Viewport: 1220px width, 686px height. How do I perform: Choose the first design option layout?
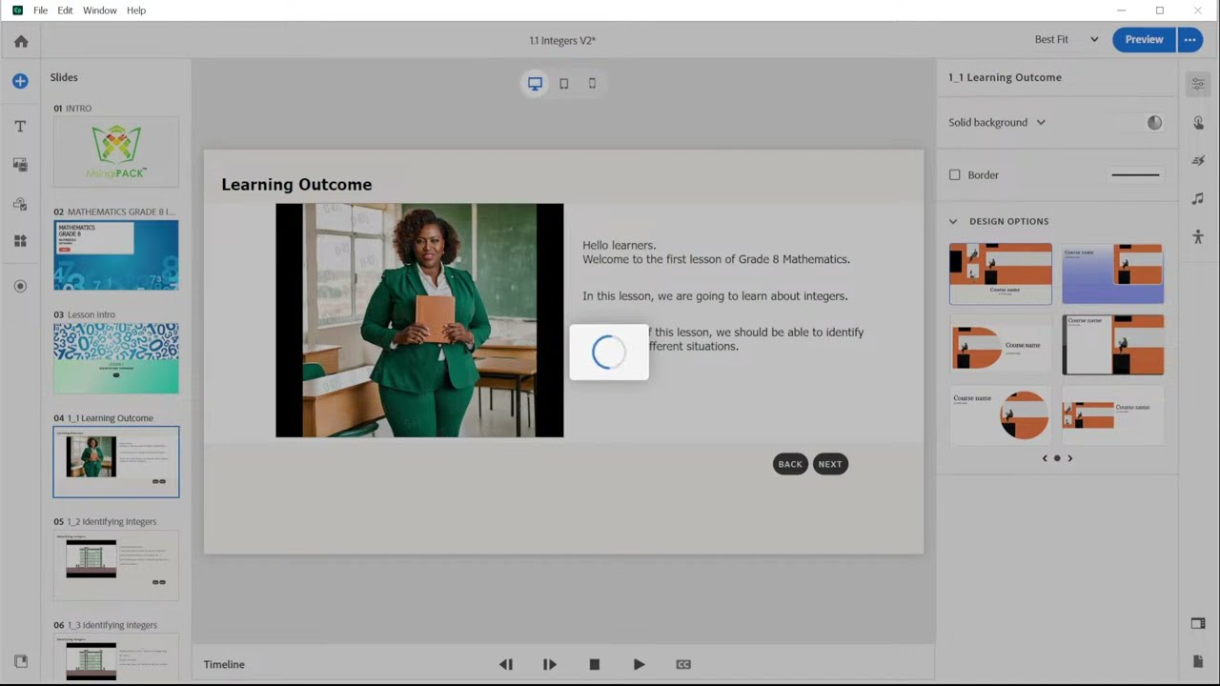pos(1001,273)
